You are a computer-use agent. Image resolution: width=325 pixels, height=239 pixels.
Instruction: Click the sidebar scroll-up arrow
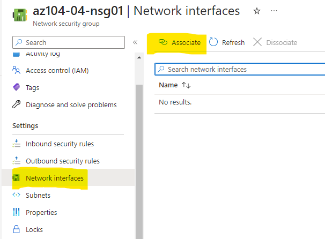pos(139,57)
